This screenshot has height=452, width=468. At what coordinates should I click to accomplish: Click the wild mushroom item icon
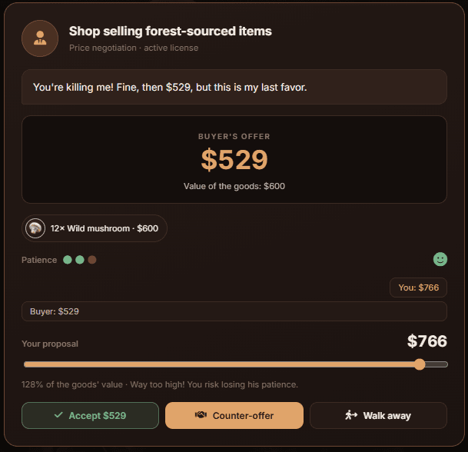pyautogui.click(x=35, y=228)
